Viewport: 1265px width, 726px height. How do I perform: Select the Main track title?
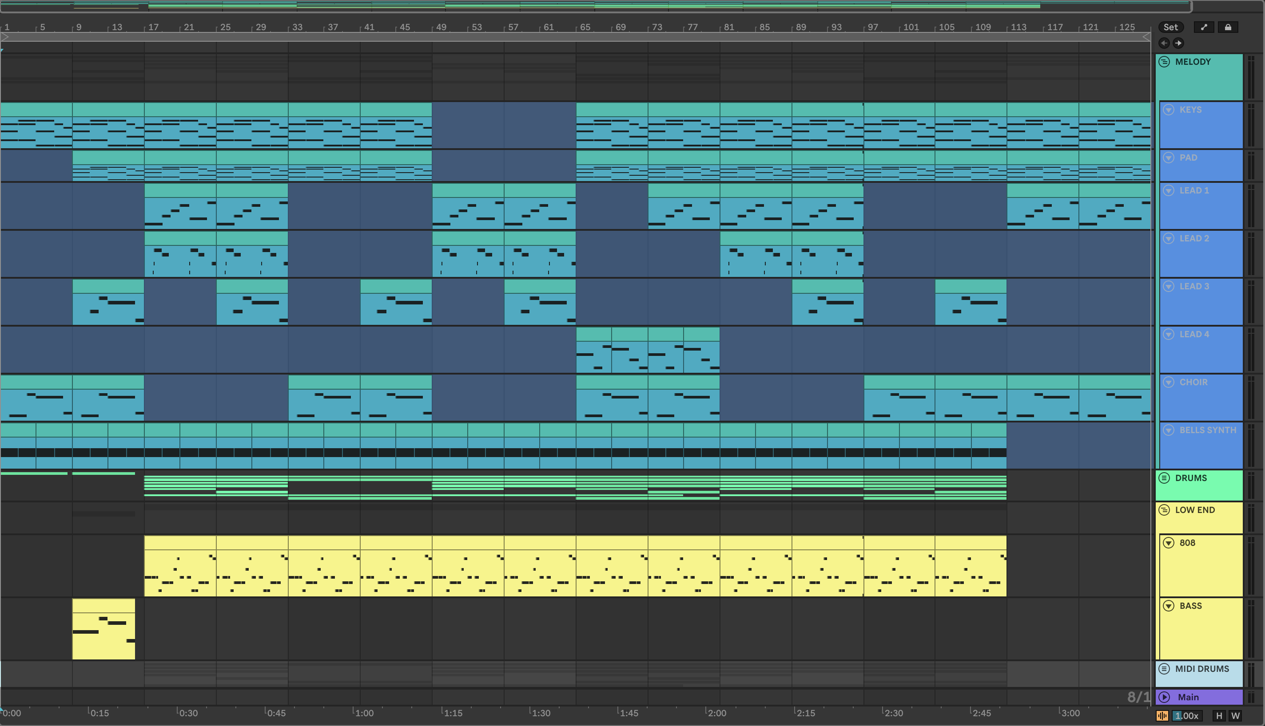[x=1188, y=697]
